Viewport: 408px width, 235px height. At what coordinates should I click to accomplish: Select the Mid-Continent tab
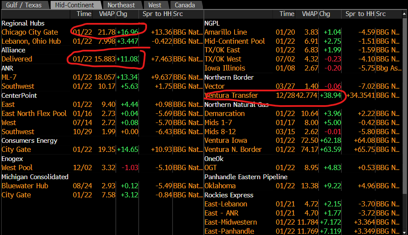pos(75,5)
